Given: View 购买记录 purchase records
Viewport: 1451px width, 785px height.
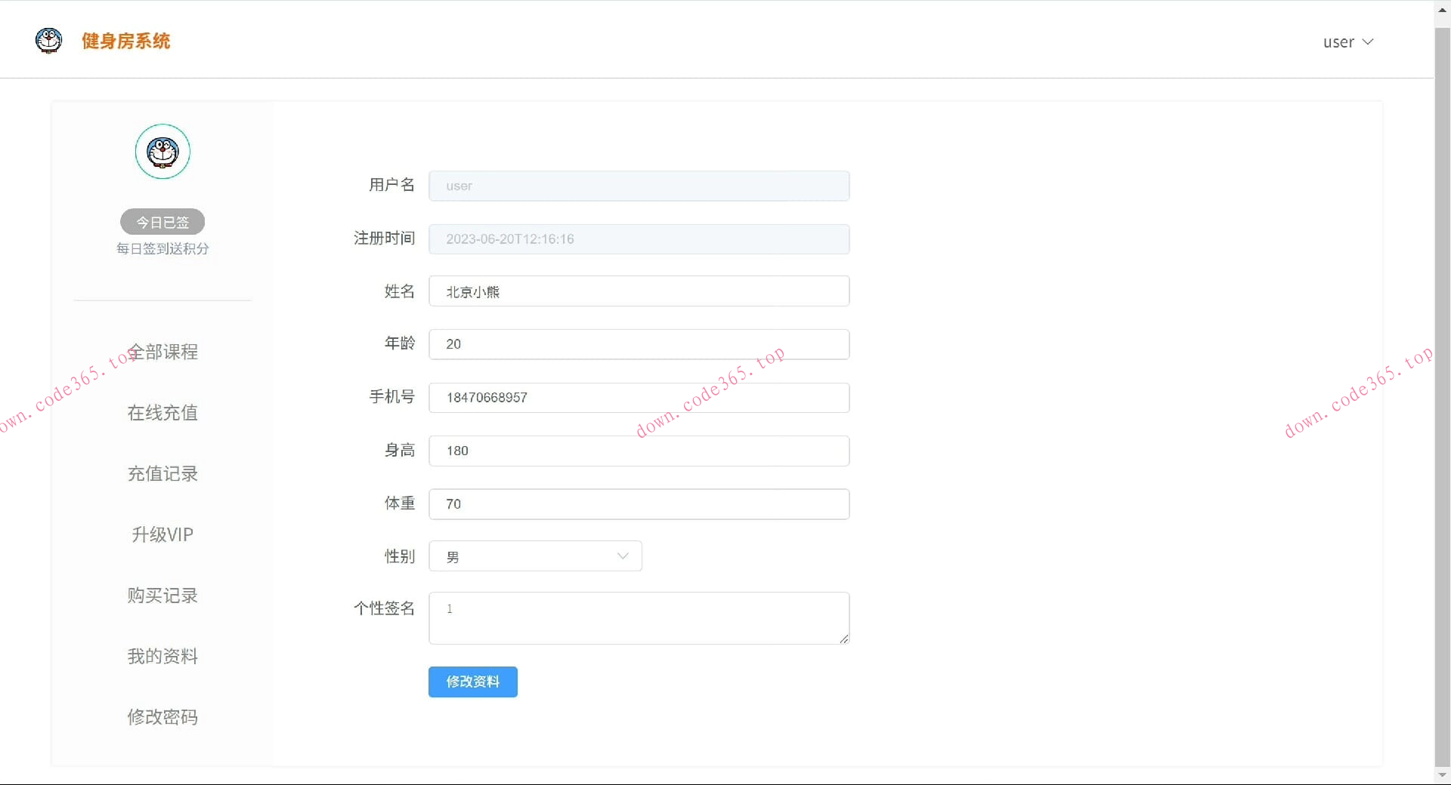Looking at the screenshot, I should (x=162, y=595).
